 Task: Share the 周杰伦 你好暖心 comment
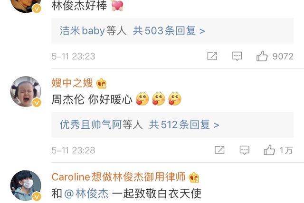pyautogui.click(x=219, y=150)
